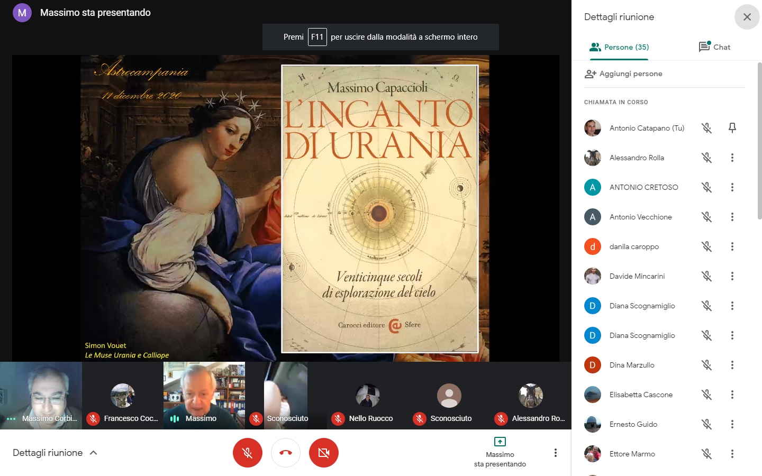
Task: Switch to the Persone (35) tab
Action: (x=619, y=47)
